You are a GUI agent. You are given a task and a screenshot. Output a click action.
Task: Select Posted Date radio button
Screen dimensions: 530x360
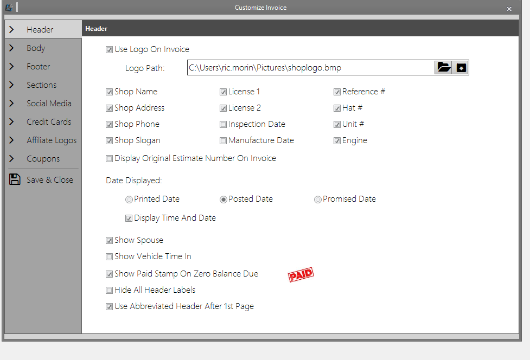click(223, 200)
